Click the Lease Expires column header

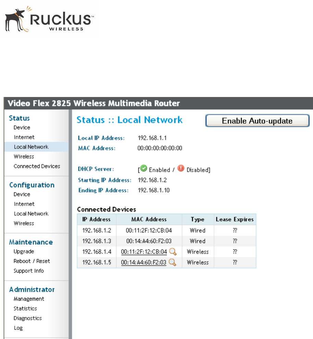235,219
